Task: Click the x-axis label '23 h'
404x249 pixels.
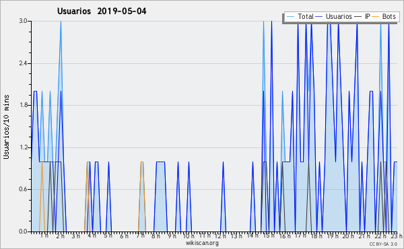Action: (397, 236)
